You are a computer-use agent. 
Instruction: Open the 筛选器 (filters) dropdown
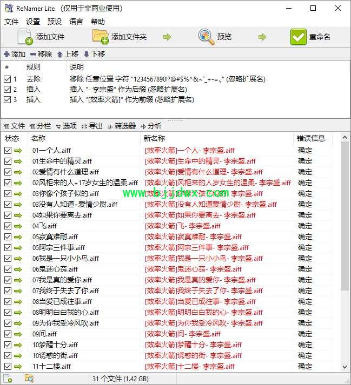point(122,126)
